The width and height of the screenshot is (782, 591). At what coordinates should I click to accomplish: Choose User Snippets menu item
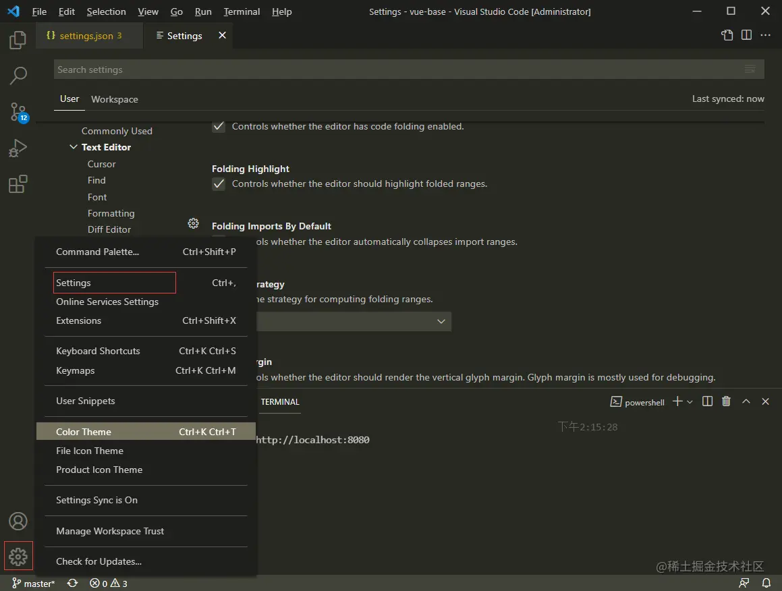click(146, 401)
